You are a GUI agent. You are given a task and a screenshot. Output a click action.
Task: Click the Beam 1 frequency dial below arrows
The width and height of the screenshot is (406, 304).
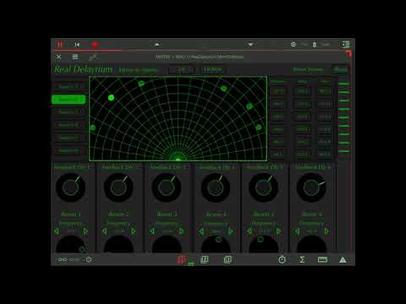71,244
